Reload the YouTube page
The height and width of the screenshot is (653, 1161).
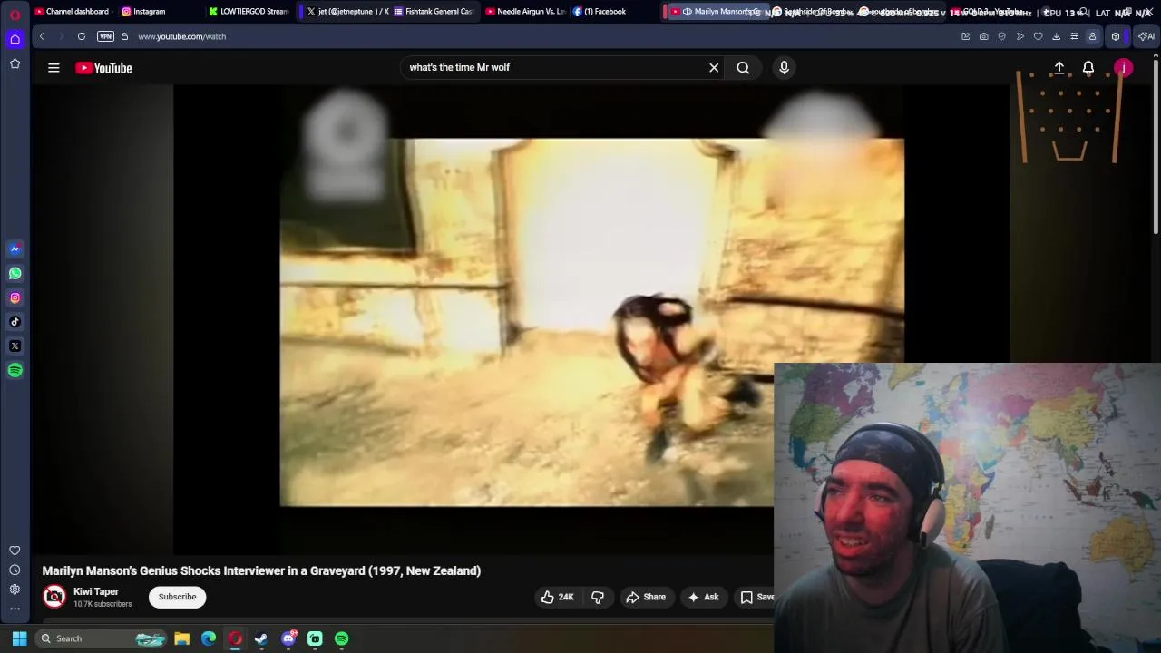point(81,36)
